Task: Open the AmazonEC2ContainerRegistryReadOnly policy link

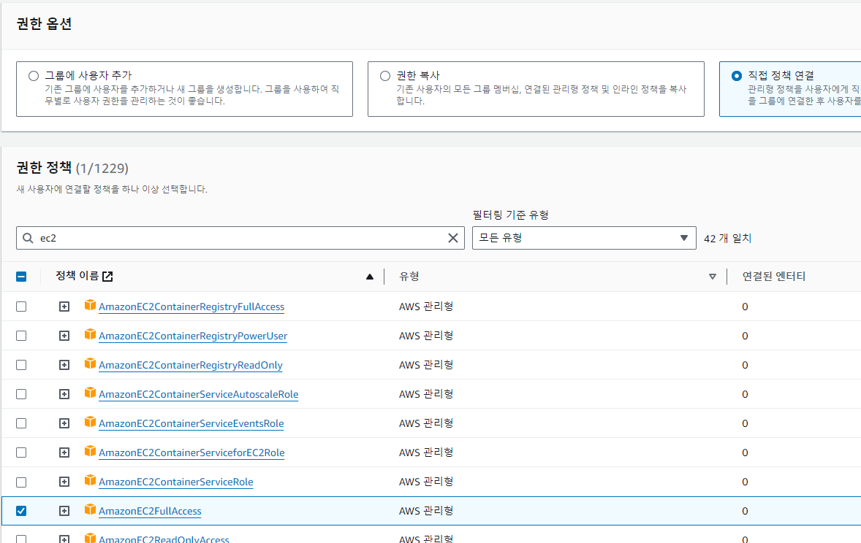Action: (x=191, y=366)
